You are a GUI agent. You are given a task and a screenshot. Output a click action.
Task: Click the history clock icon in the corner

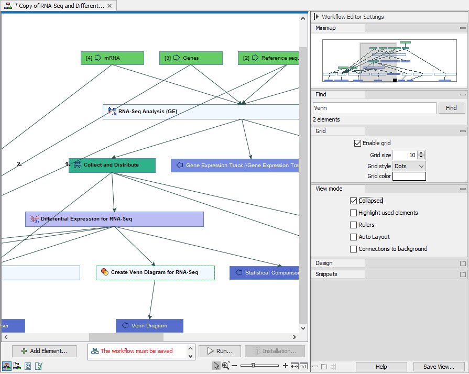(x=27, y=366)
